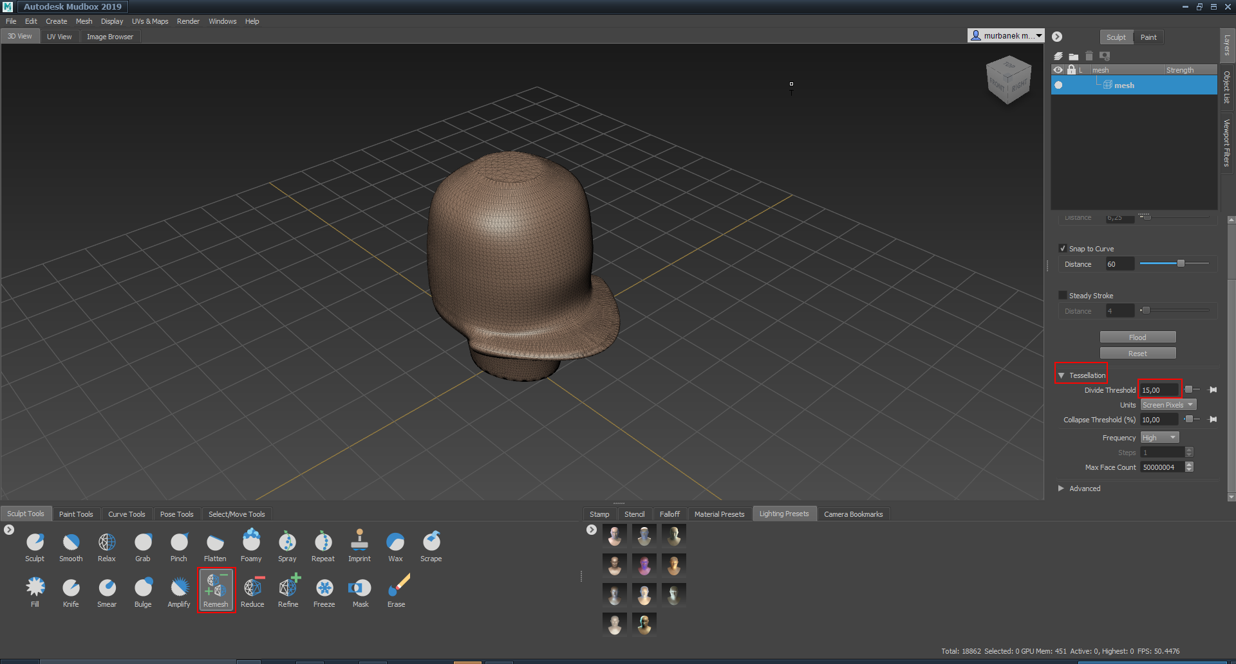This screenshot has width=1236, height=664.
Task: Click the Erase tool icon
Action: point(397,588)
